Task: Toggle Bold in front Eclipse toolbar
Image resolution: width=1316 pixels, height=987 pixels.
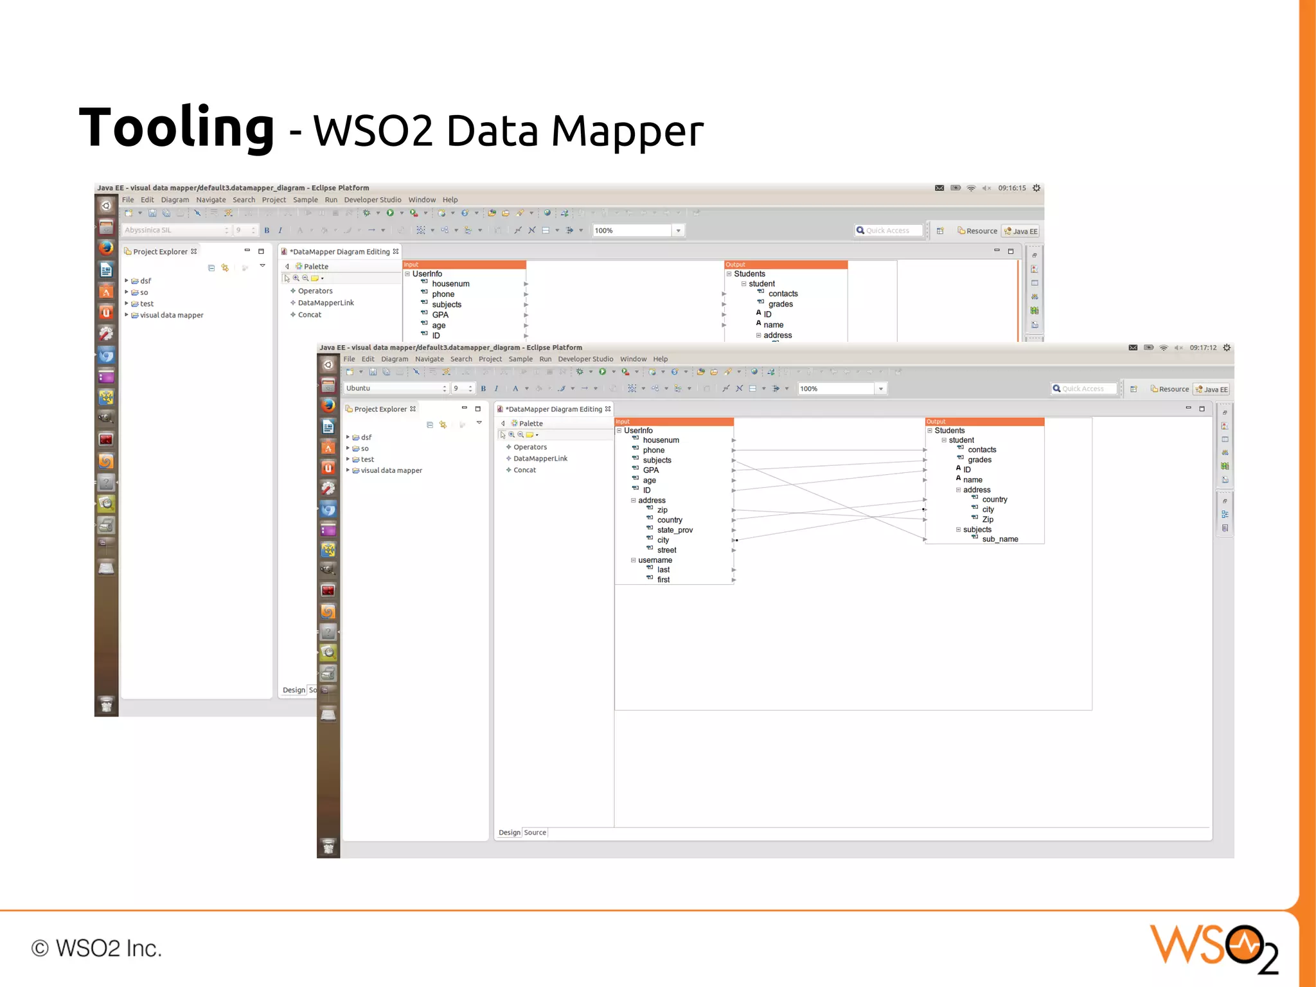Action: (x=483, y=388)
